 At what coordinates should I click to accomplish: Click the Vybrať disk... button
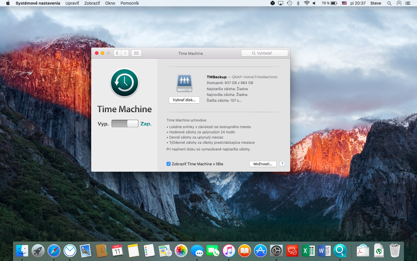[184, 100]
